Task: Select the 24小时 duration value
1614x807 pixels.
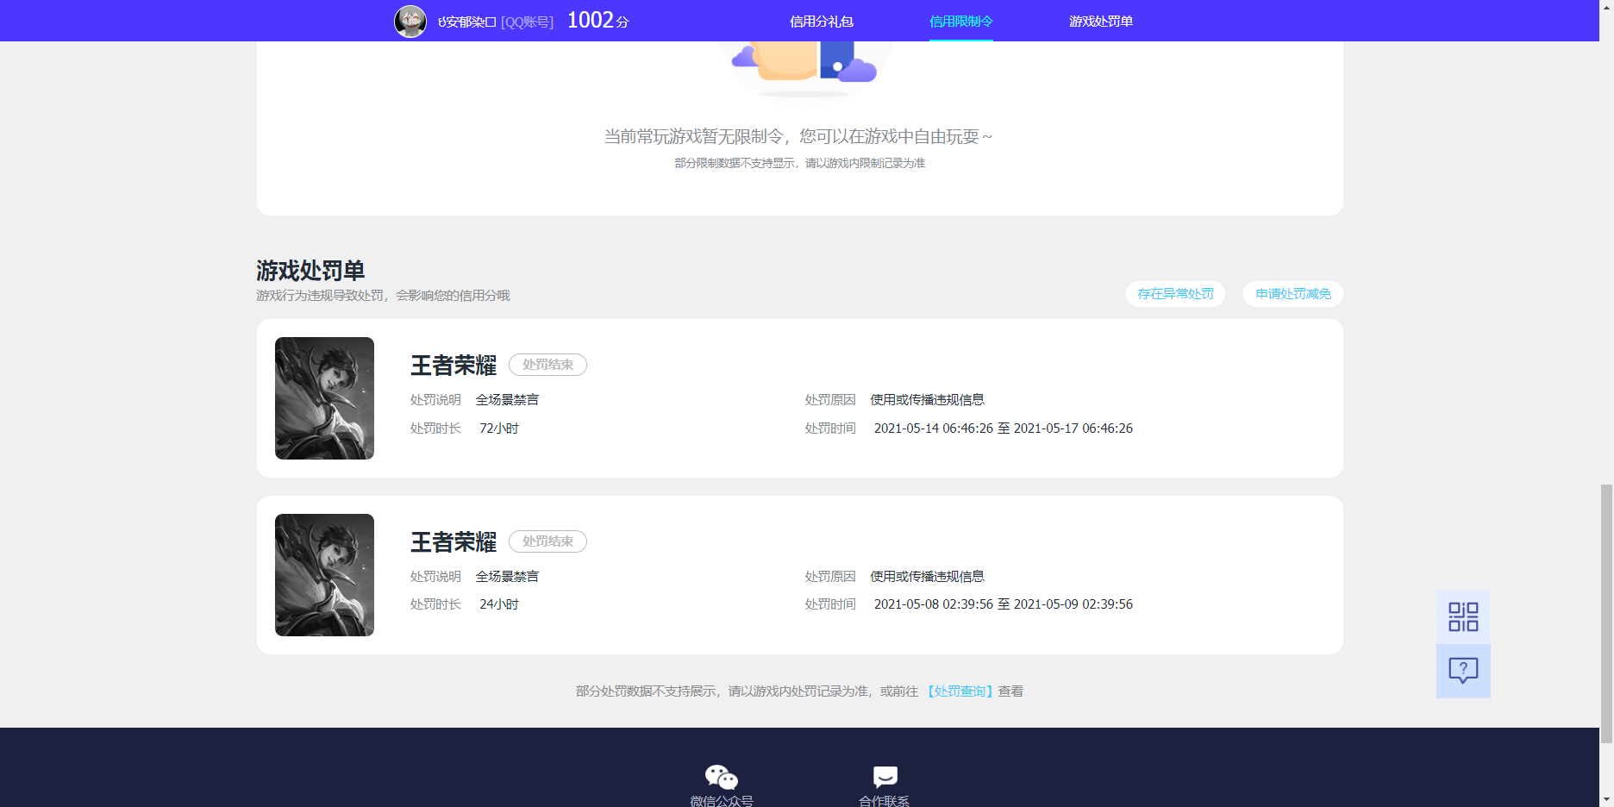Action: pyautogui.click(x=499, y=604)
